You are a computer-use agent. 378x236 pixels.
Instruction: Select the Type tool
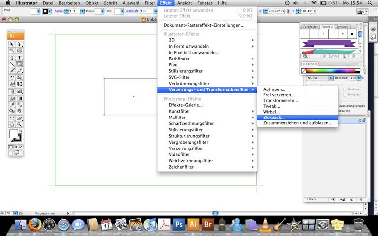click(x=19, y=58)
